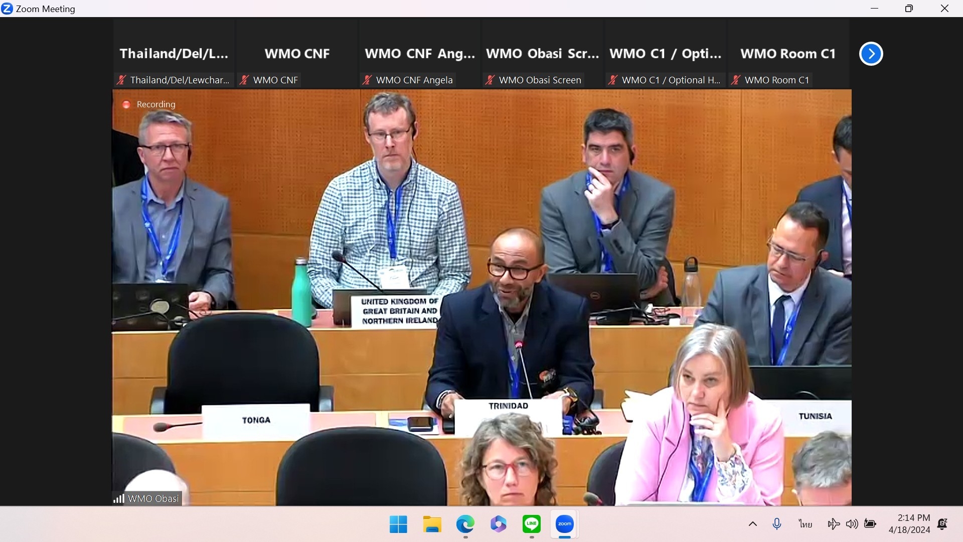Open notification center bell icon
The height and width of the screenshot is (542, 963).
[x=942, y=524]
